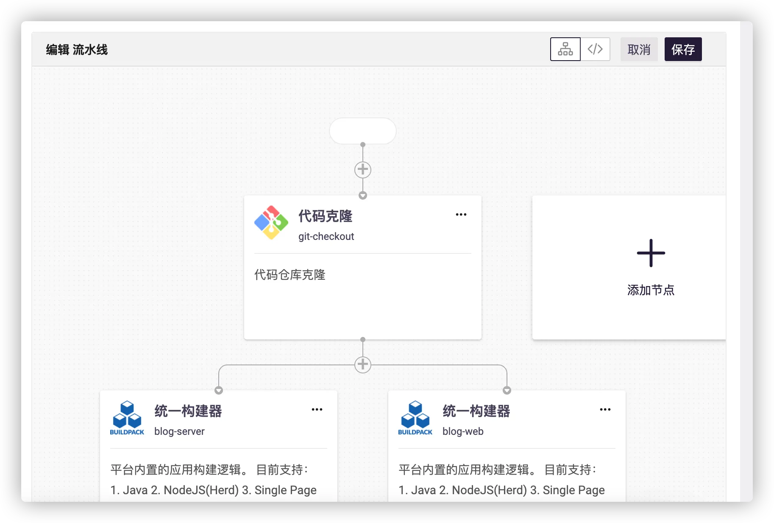The image size is (774, 523).
Task: Click the 取消 cancel button
Action: pyautogui.click(x=639, y=50)
